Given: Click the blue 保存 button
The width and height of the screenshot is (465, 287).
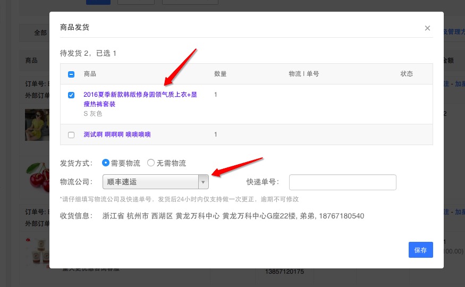Looking at the screenshot, I should pyautogui.click(x=420, y=250).
